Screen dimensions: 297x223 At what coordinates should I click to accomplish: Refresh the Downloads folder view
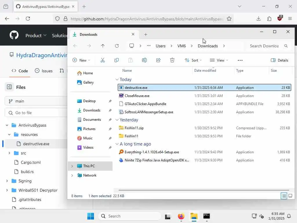click(x=117, y=46)
